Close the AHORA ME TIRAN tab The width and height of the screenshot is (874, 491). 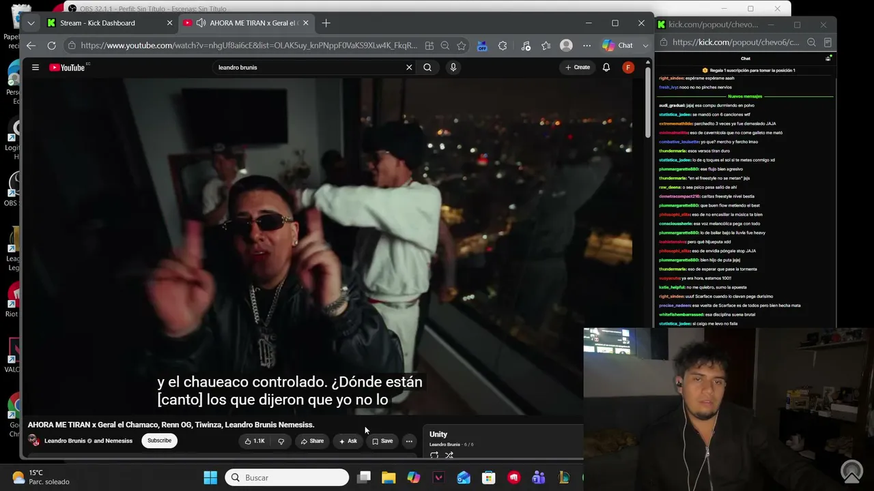(x=306, y=23)
